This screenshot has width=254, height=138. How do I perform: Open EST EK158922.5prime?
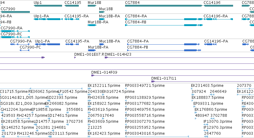click(x=104, y=104)
